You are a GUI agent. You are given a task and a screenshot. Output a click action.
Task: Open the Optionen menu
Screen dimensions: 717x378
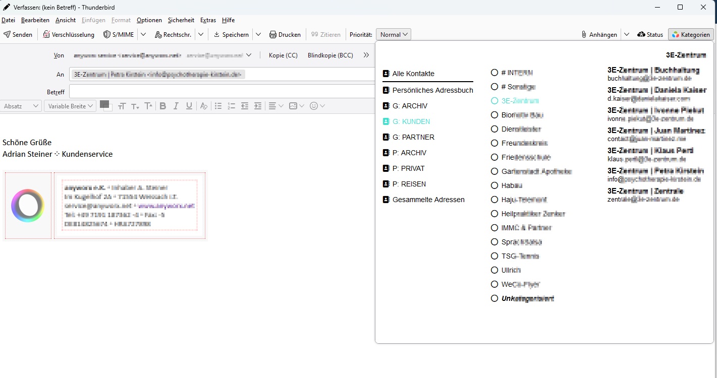pos(149,20)
